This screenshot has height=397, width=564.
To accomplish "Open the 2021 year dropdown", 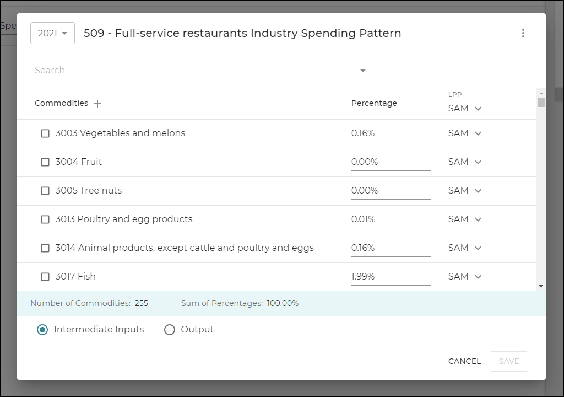I will point(52,33).
